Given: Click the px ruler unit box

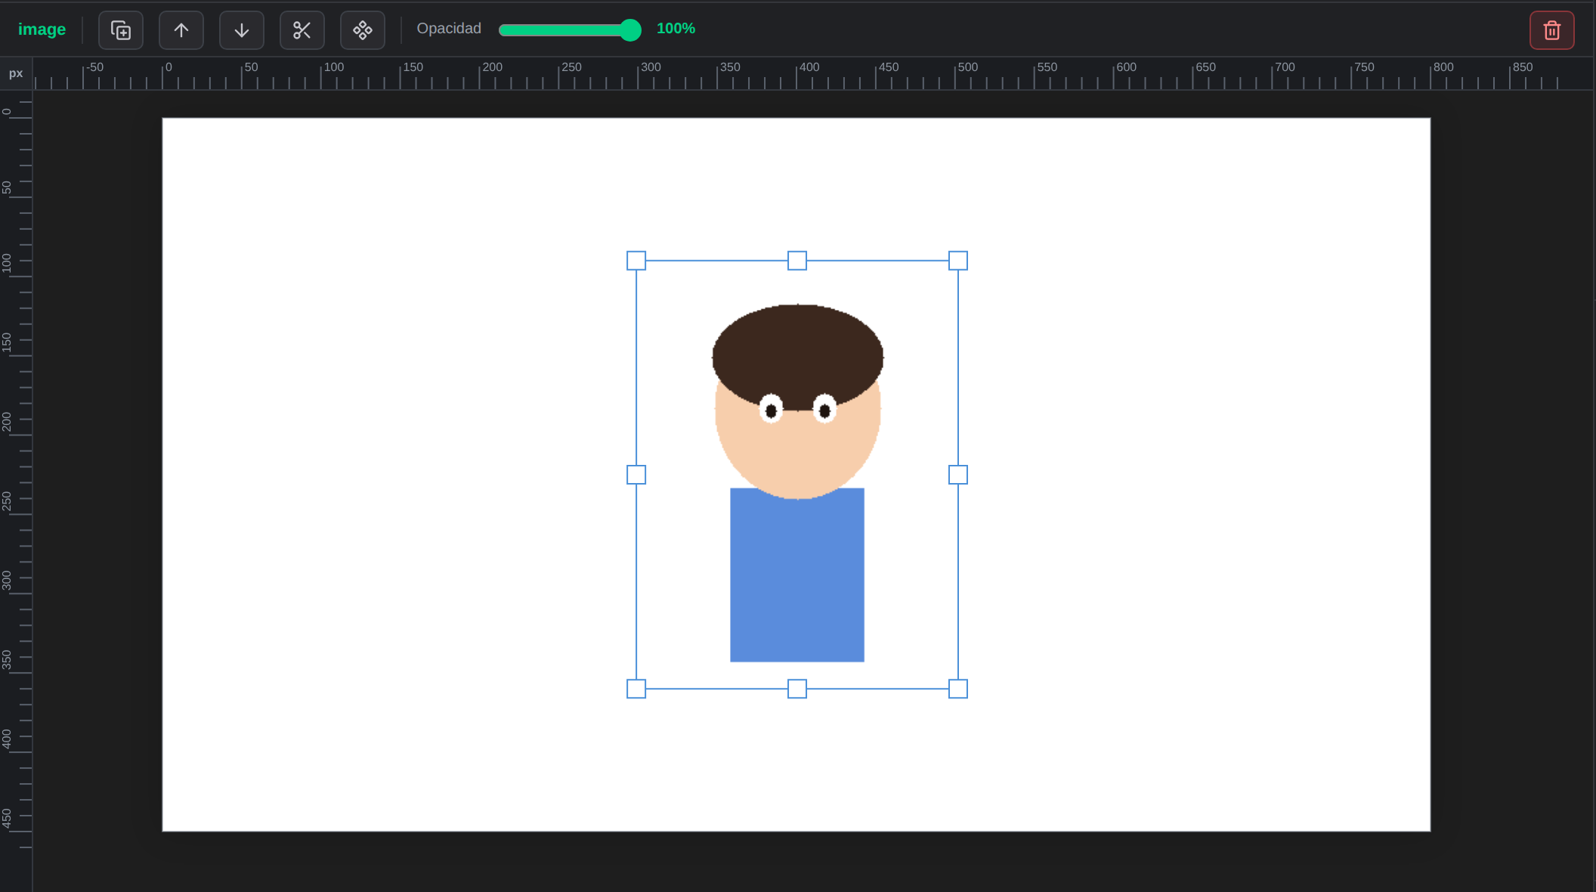Looking at the screenshot, I should click(16, 73).
